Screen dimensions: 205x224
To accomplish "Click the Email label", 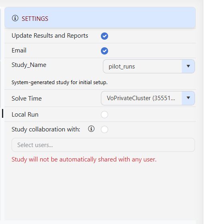I will pyautogui.click(x=19, y=50).
